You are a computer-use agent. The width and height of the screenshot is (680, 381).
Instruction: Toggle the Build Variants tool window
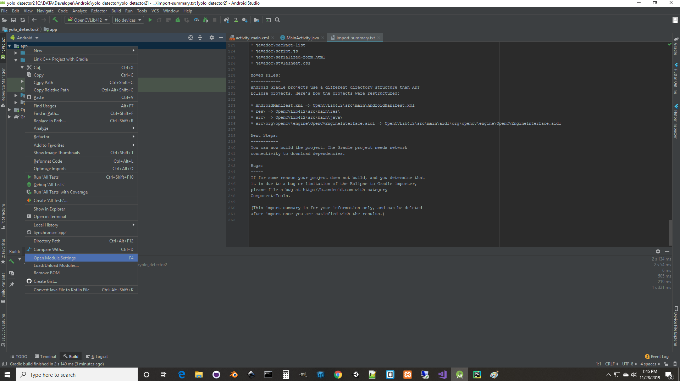pos(3,288)
